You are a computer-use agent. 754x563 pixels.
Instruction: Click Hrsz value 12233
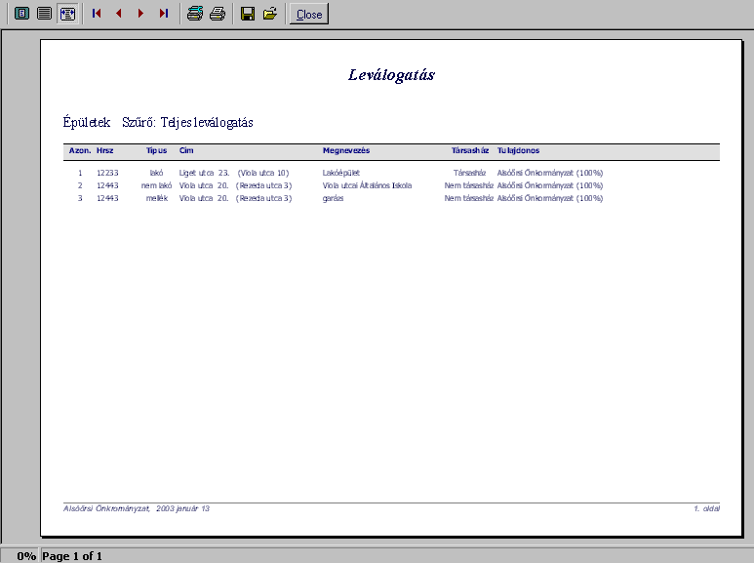coord(107,173)
